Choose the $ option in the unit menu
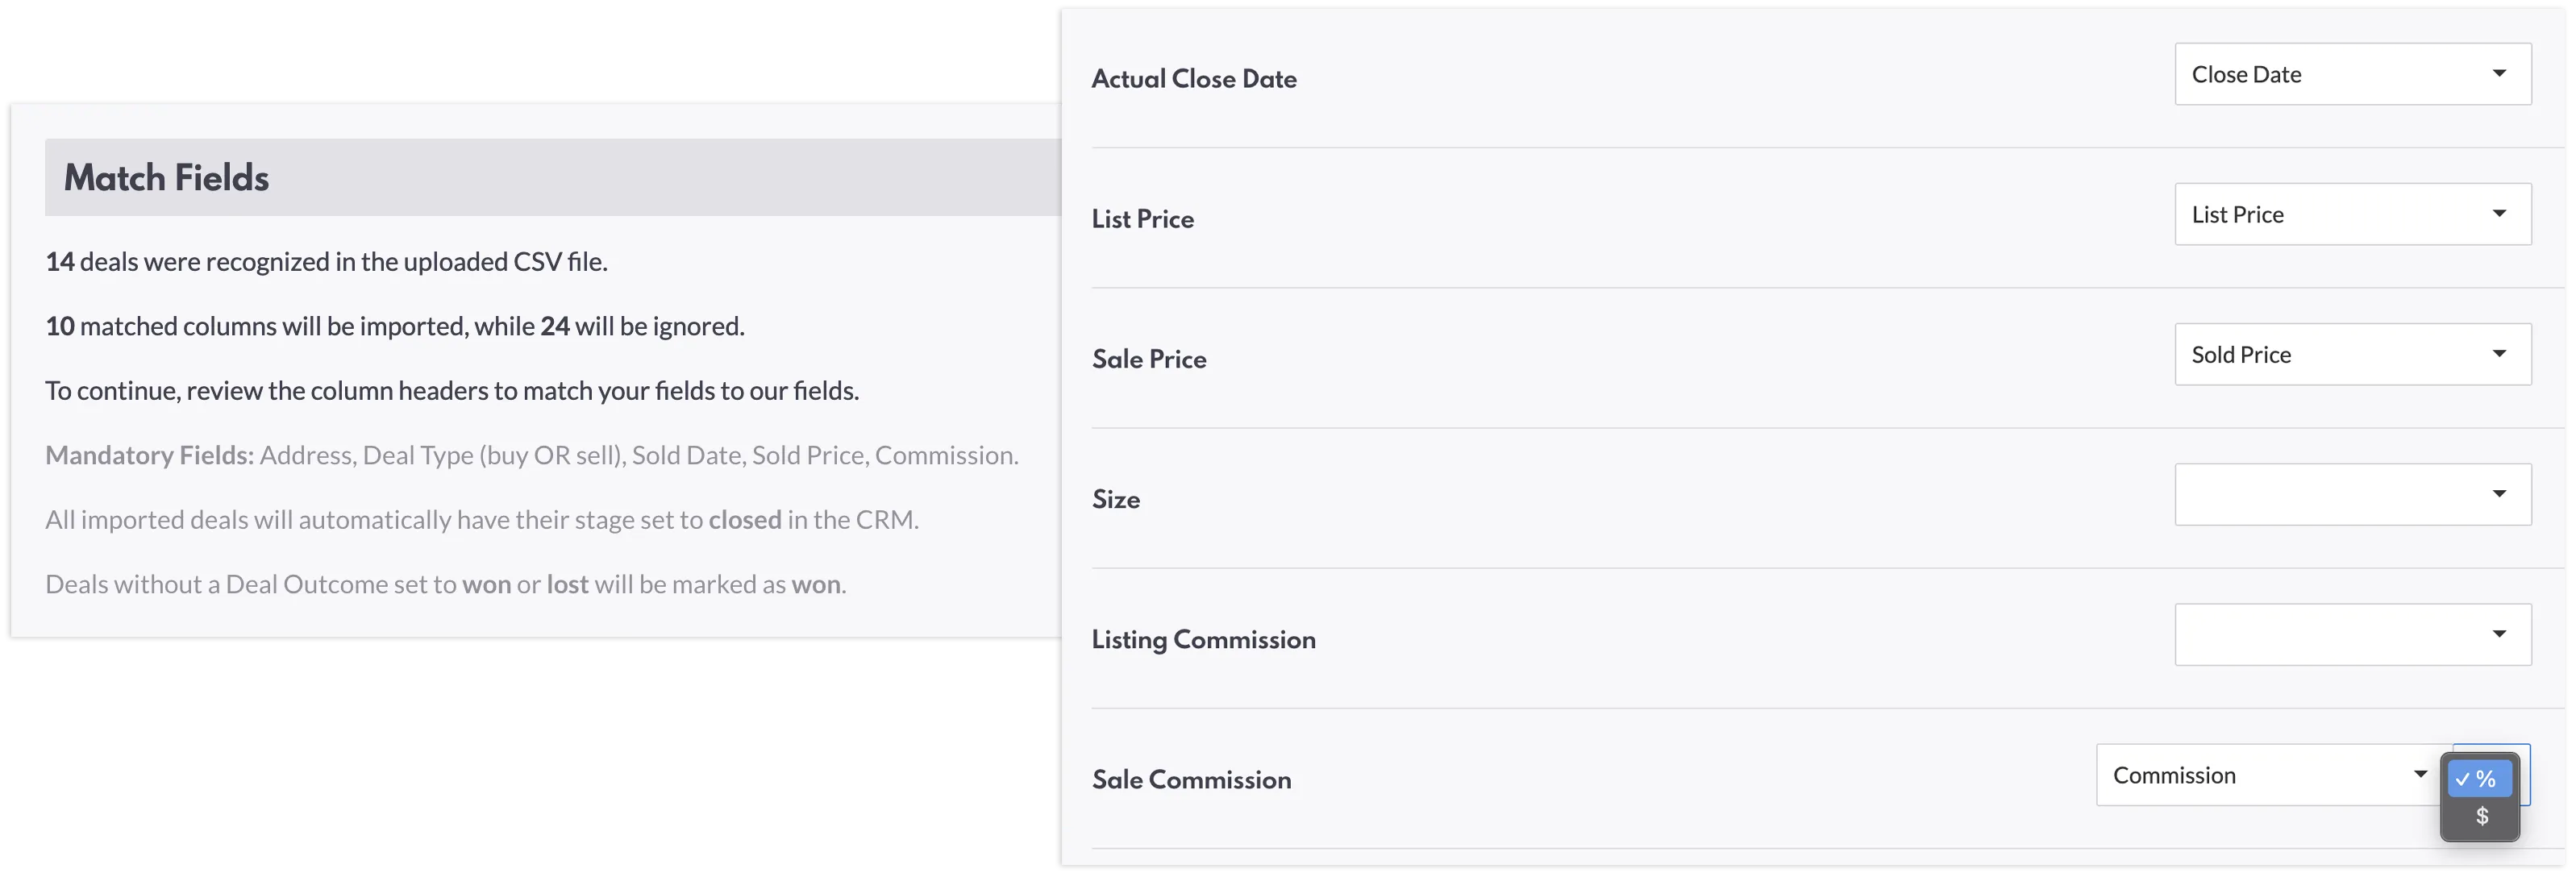Image resolution: width=2576 pixels, height=873 pixels. point(2481,817)
